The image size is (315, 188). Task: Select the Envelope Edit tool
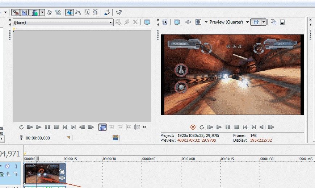point(78,12)
